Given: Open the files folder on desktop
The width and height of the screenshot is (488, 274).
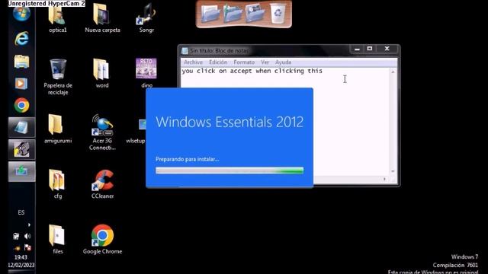Looking at the screenshot, I should point(57,239).
